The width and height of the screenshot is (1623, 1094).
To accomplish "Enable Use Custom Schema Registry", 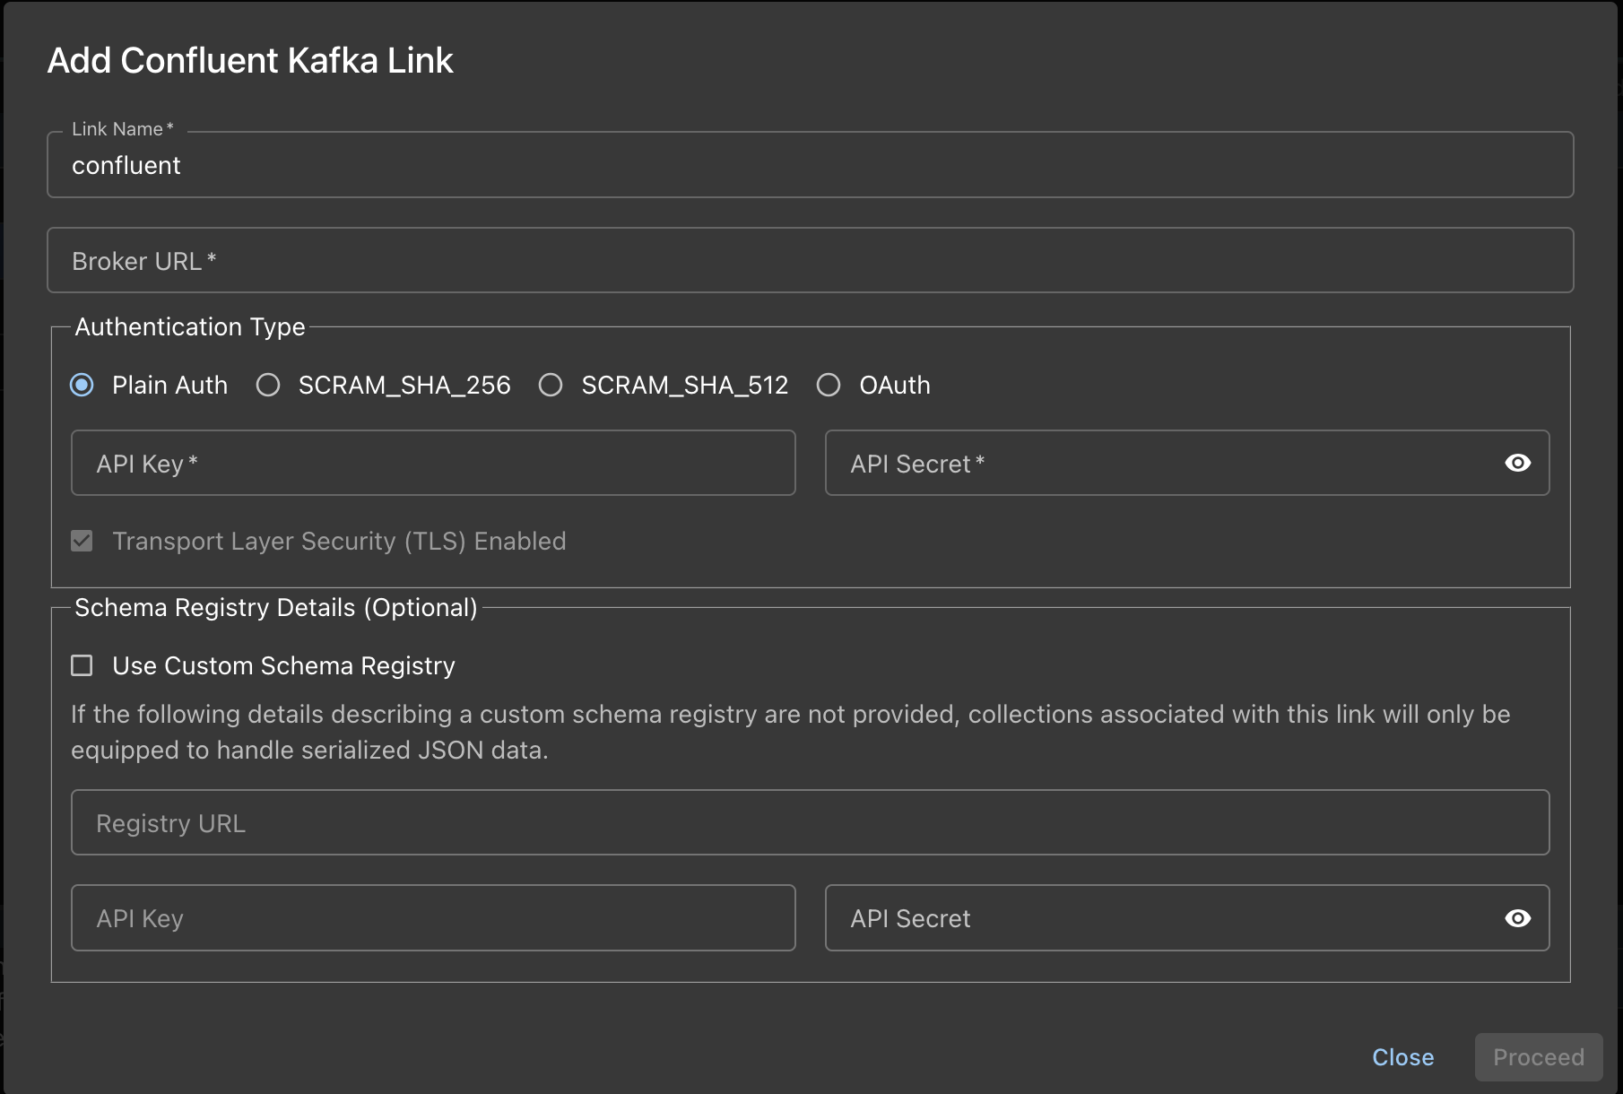I will coord(82,665).
